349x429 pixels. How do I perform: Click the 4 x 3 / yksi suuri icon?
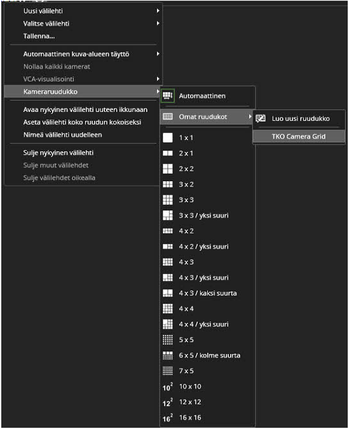168,278
